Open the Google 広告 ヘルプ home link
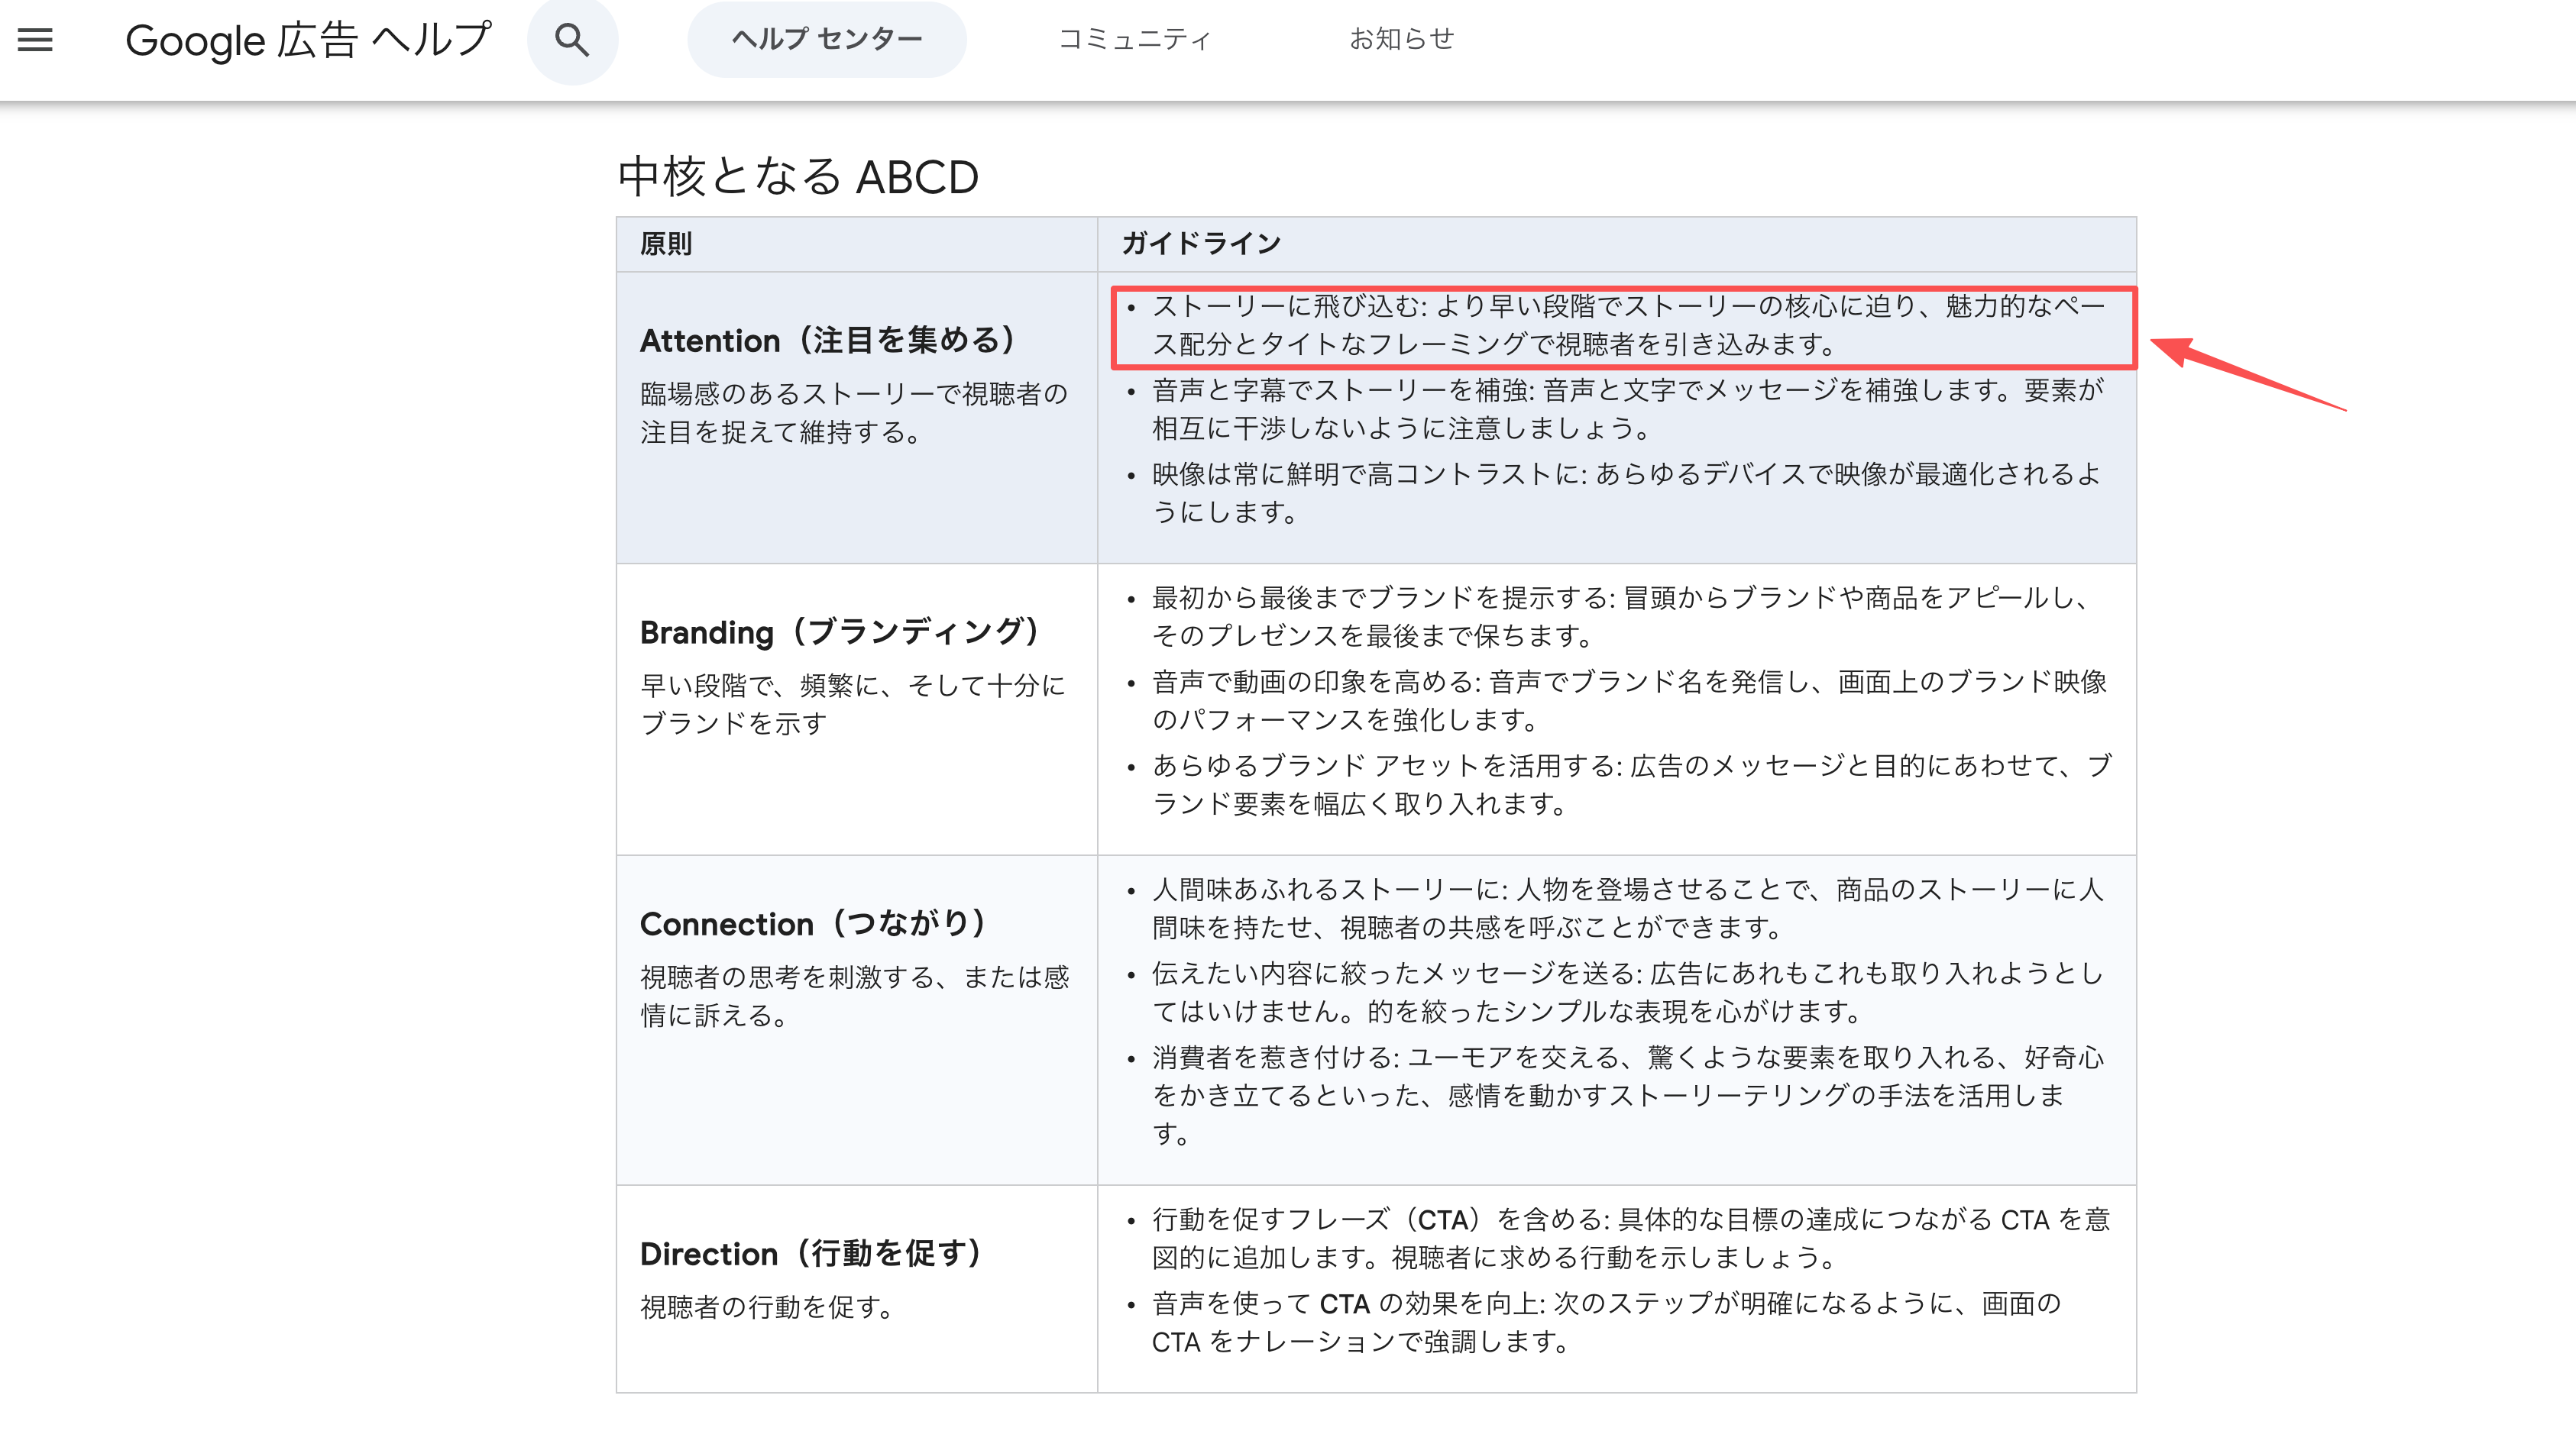The width and height of the screenshot is (2576, 1431). click(x=308, y=40)
